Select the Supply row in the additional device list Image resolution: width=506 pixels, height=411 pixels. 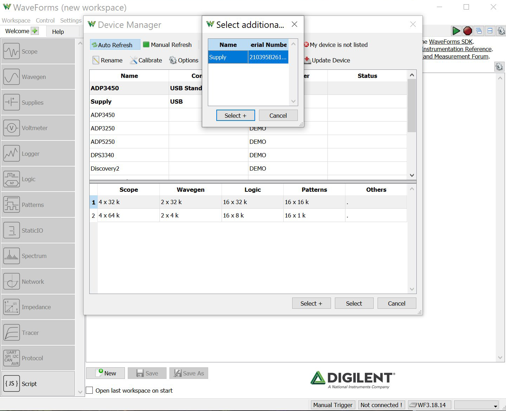(248, 57)
